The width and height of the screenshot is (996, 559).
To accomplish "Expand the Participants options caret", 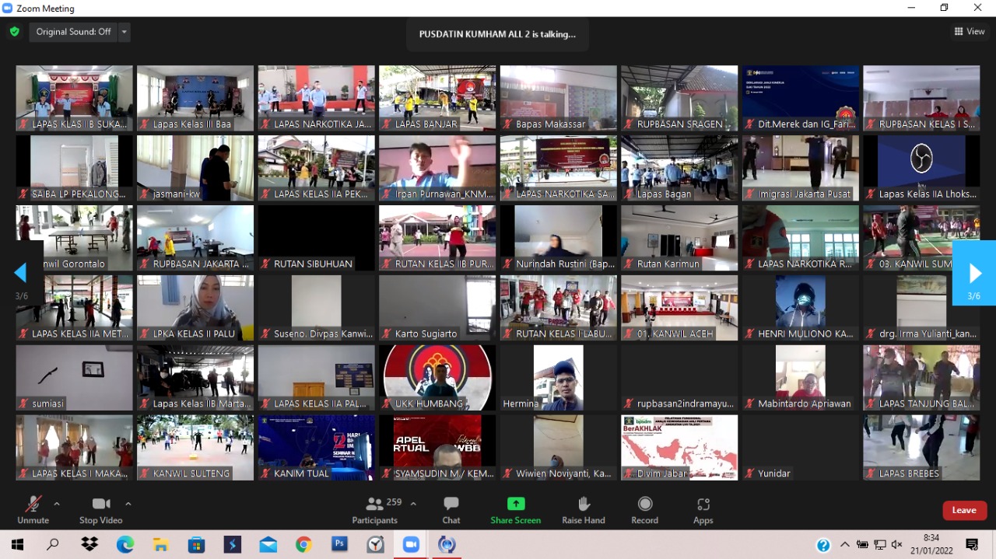I will click(x=413, y=504).
